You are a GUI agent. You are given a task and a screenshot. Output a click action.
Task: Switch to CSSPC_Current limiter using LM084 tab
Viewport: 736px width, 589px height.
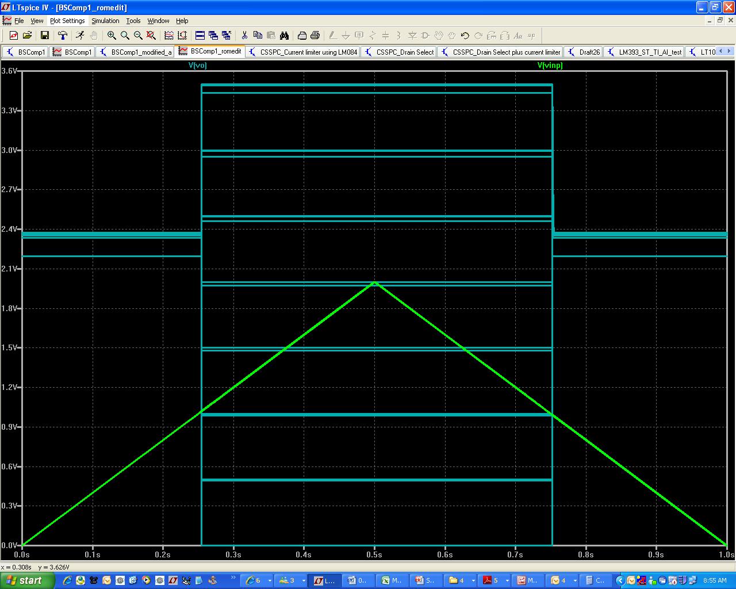(303, 52)
